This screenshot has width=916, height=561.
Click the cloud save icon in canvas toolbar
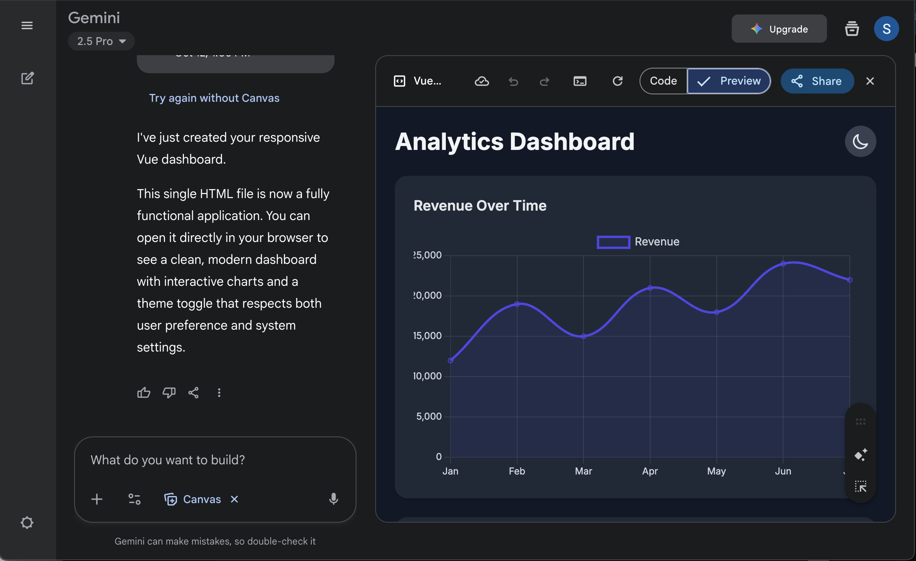pos(482,81)
